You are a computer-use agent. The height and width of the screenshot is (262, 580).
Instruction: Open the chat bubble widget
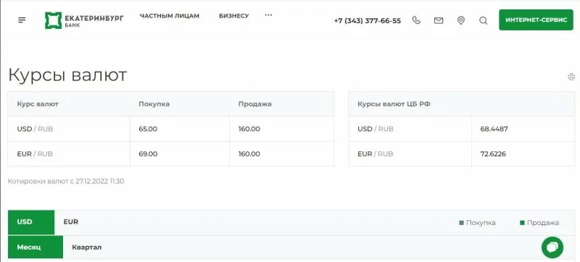tap(552, 248)
